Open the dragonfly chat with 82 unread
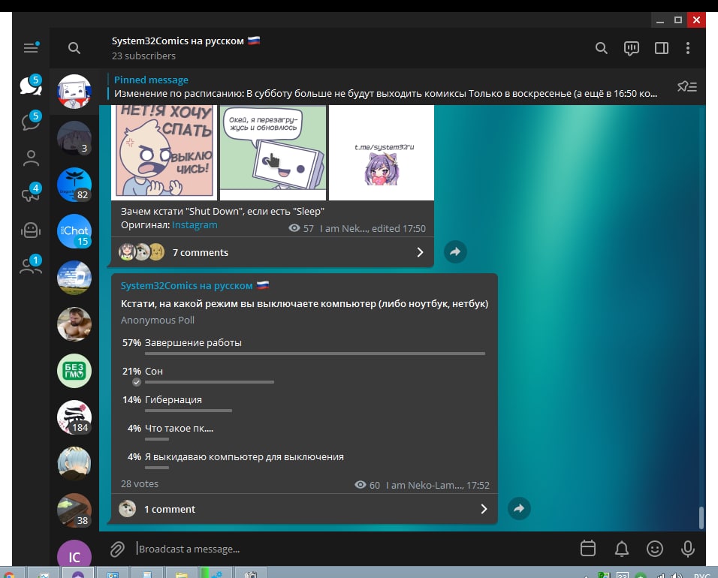The width and height of the screenshot is (718, 578). pos(74,185)
